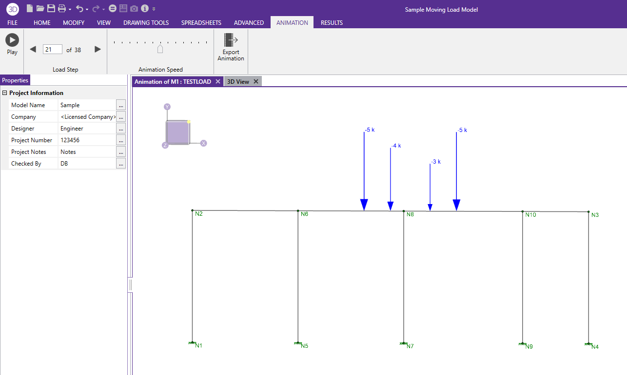
Task: Click the undo arrow icon
Action: (x=79, y=8)
